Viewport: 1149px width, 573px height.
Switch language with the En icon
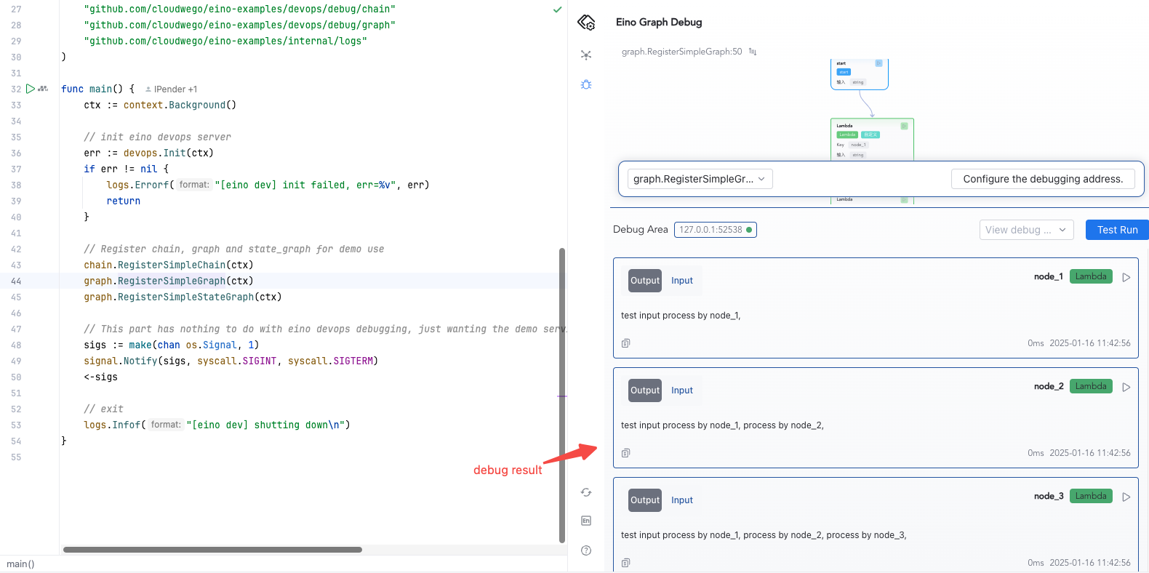point(586,521)
